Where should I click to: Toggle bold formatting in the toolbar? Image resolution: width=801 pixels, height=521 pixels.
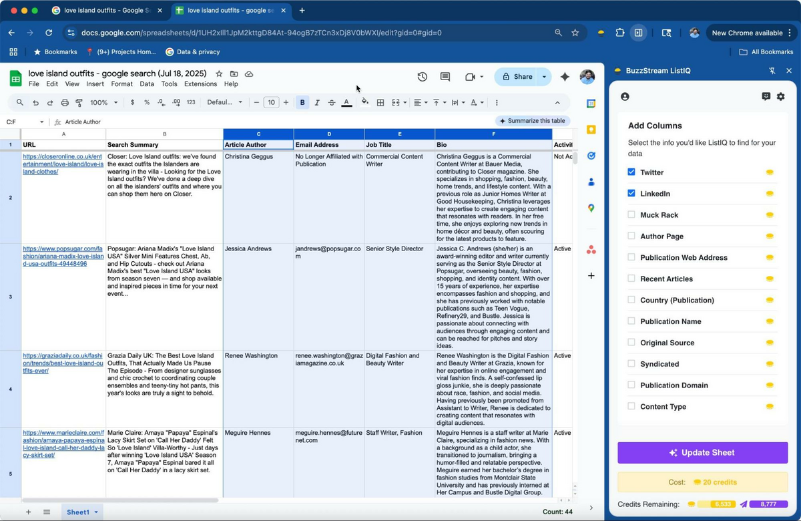click(x=302, y=102)
